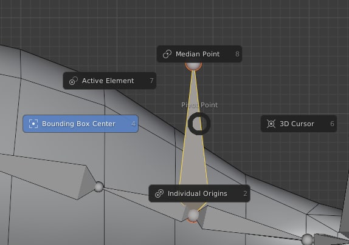
Task: Select Bounding Box Center pivot option
Action: 81,124
